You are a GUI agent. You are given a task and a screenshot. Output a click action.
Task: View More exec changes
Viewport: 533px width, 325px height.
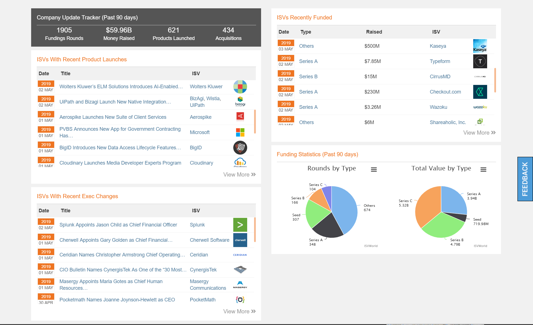tap(239, 311)
